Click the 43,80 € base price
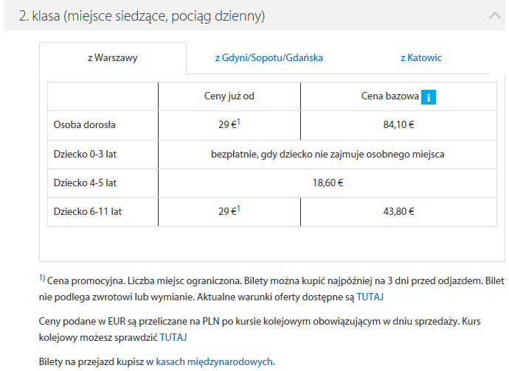Image resolution: width=509 pixels, height=371 pixels. click(398, 211)
